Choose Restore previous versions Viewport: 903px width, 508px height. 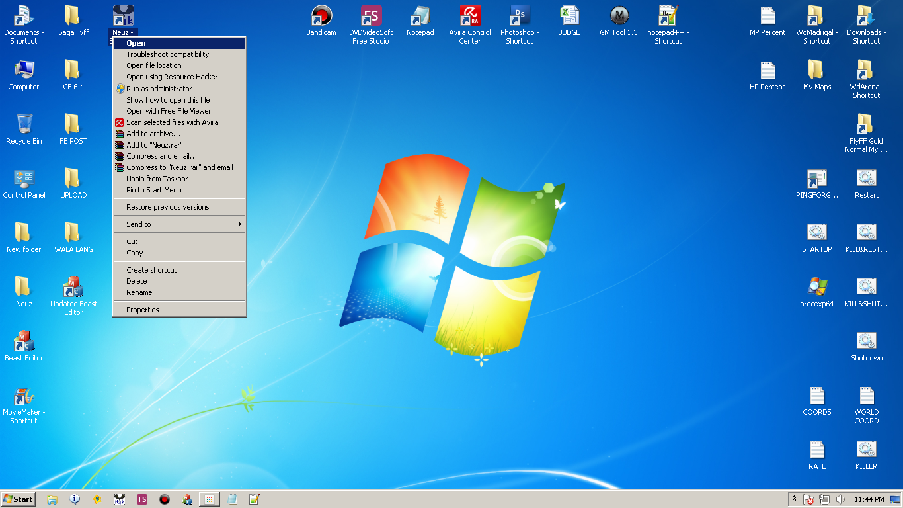(179, 206)
